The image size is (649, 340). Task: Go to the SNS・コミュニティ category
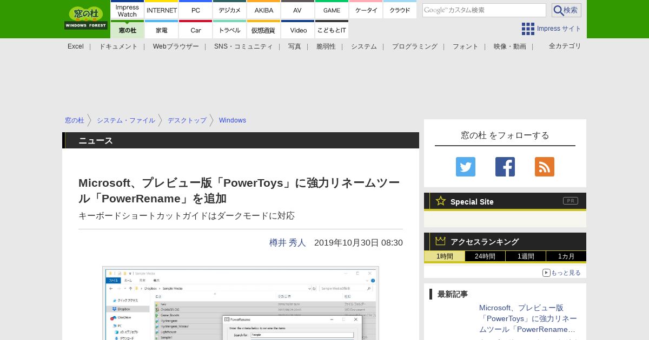pos(243,46)
